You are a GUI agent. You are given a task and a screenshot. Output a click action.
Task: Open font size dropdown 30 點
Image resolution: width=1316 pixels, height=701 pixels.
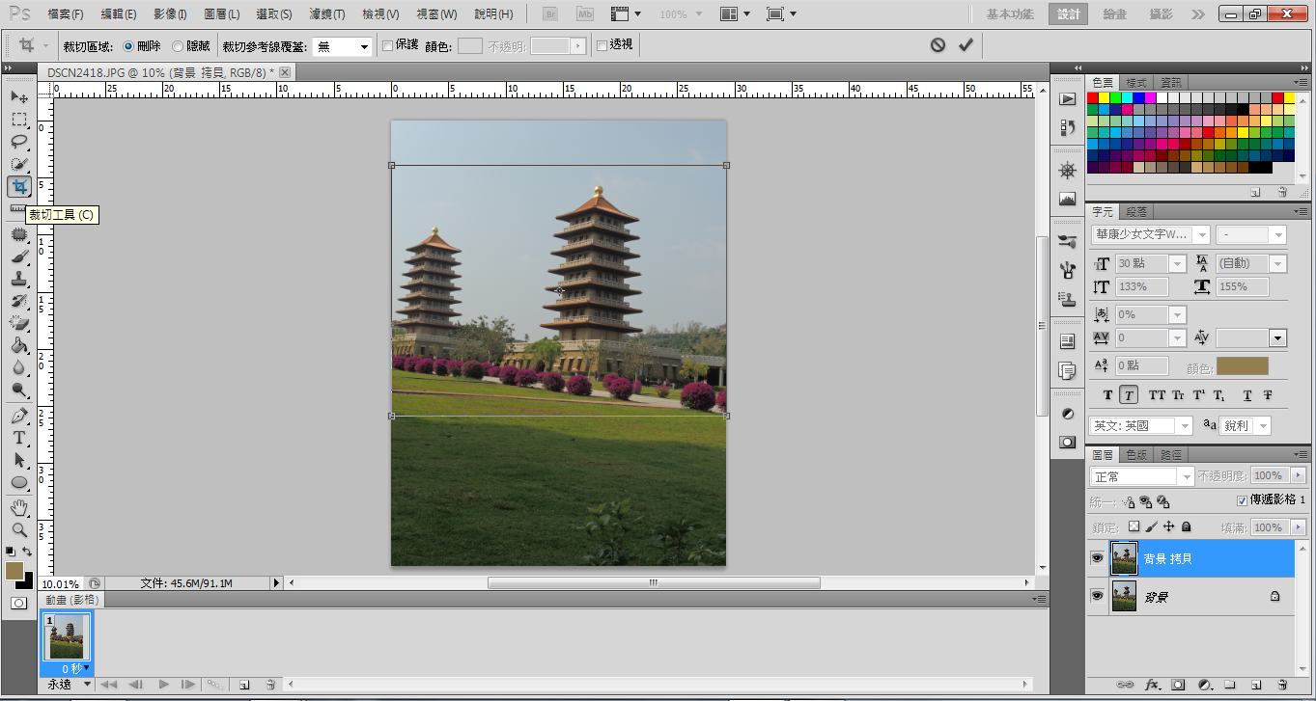tap(1151, 263)
